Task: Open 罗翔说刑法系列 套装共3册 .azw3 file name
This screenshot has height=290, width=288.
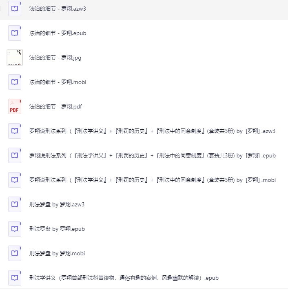Action: click(152, 131)
